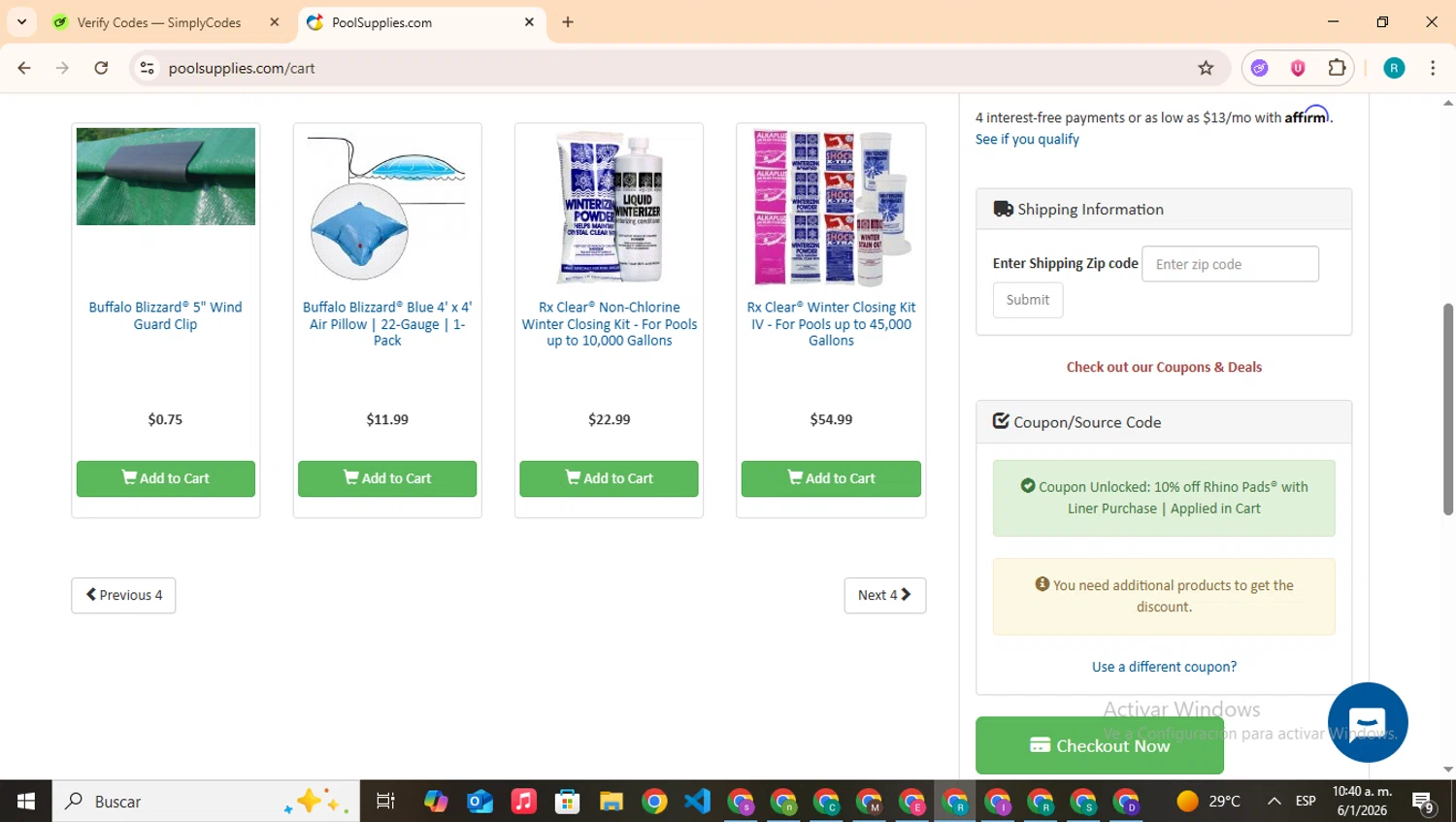Open the Rx Clear Winter Closing Kit IV link

(831, 323)
